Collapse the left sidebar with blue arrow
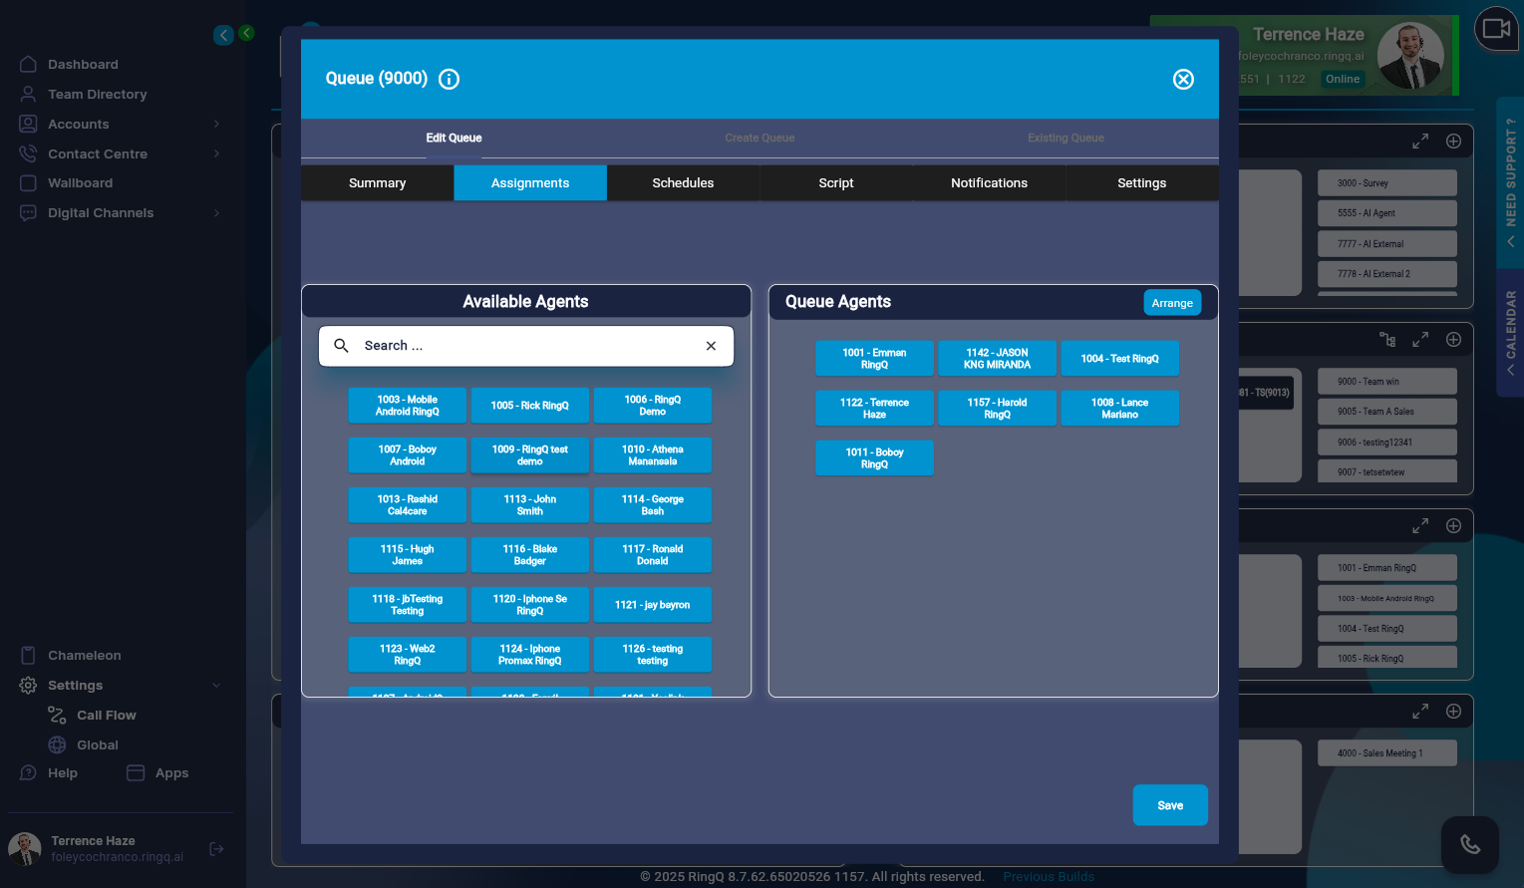 pyautogui.click(x=223, y=36)
